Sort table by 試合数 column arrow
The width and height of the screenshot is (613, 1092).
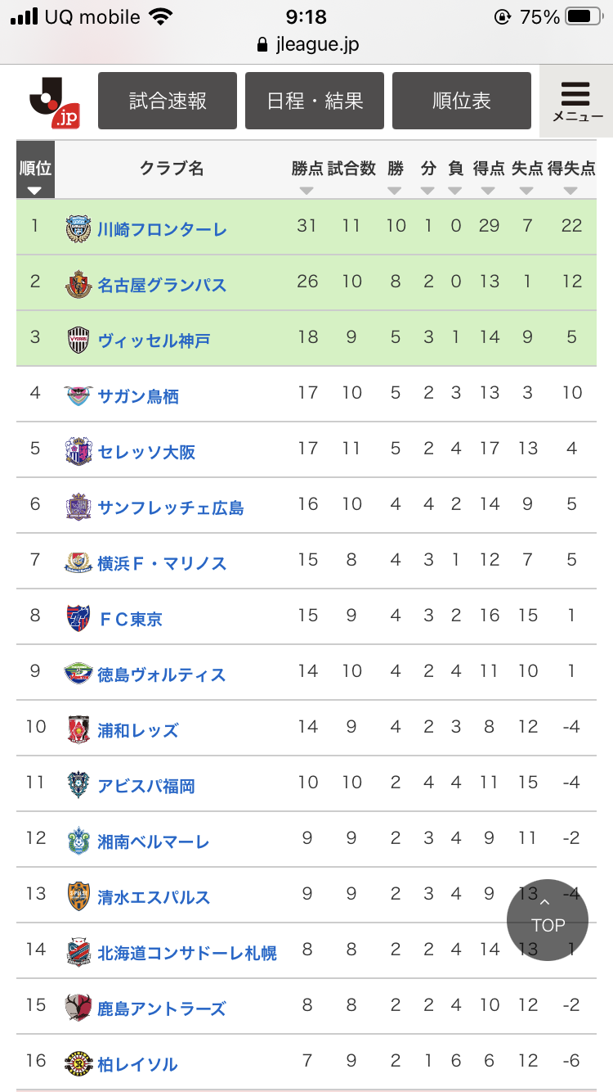click(351, 191)
